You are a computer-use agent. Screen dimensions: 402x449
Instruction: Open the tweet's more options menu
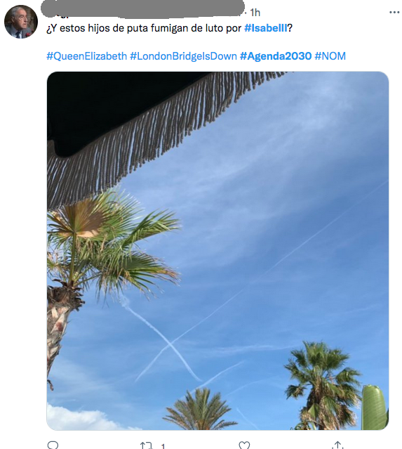(x=394, y=12)
